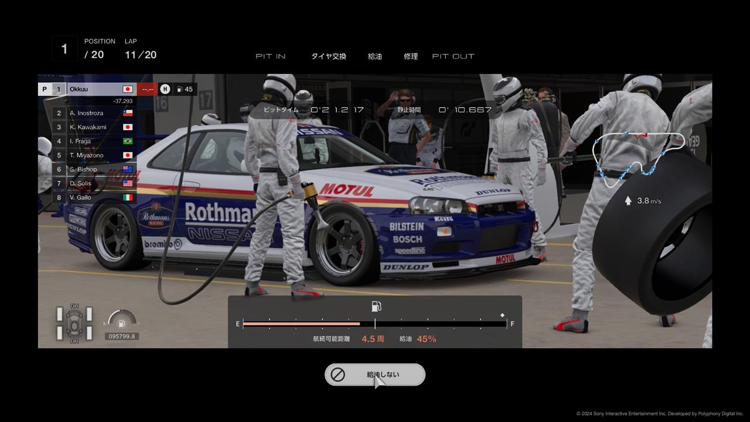The image size is (750, 422).
Task: Click the 3.8 m/s wind speed text
Action: [x=649, y=200]
